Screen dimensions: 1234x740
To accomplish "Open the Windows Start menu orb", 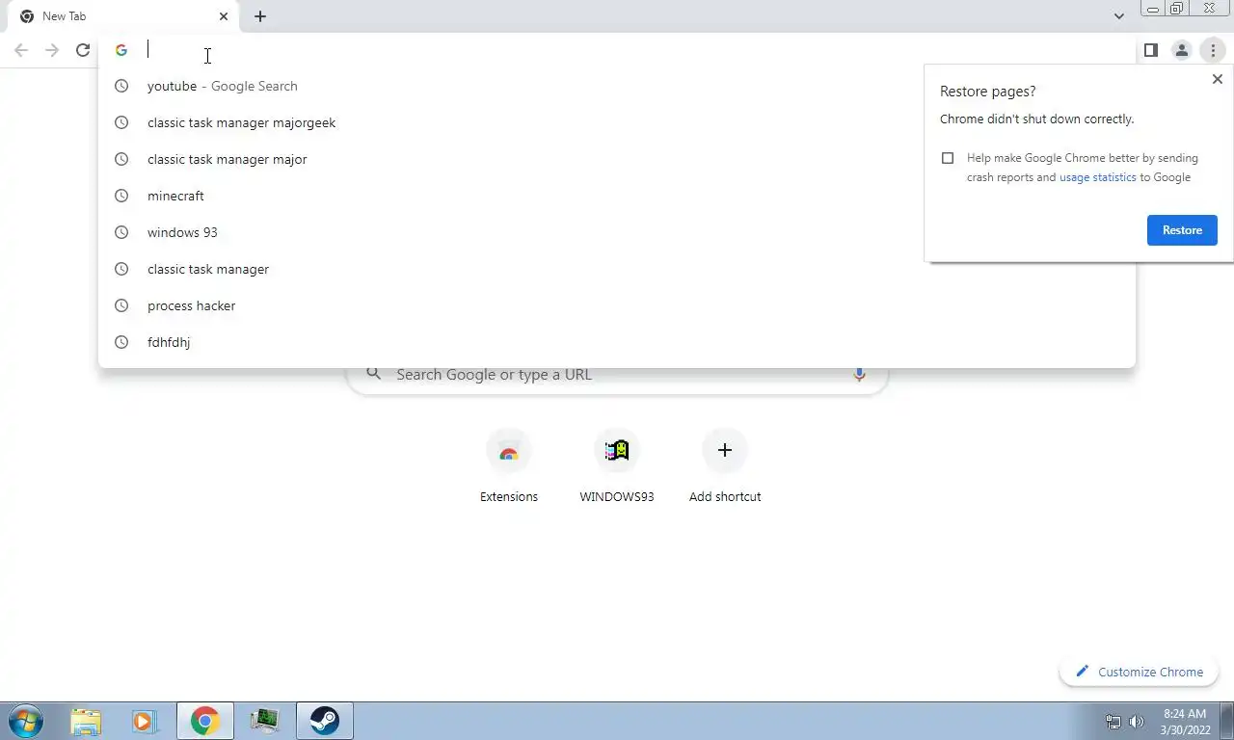I will [x=26, y=721].
